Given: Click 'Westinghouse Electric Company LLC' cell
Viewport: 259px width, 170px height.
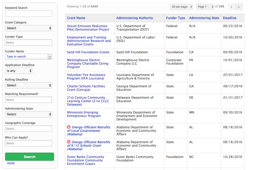Looking at the screenshot, I should pos(133,62).
